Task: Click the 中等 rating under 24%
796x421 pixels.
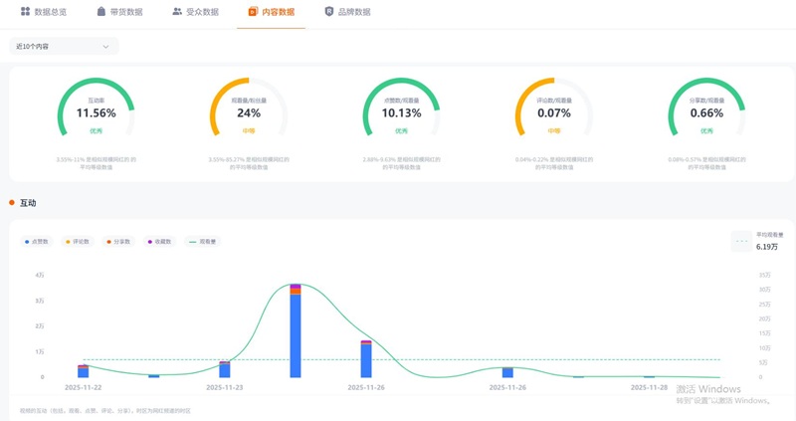Action: click(249, 131)
